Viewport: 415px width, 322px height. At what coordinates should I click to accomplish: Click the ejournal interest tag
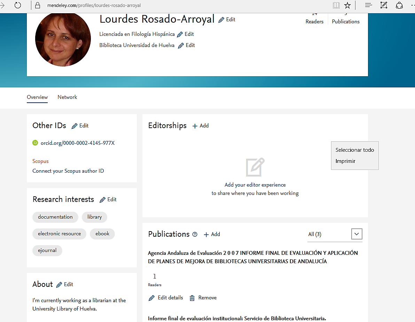click(x=47, y=250)
